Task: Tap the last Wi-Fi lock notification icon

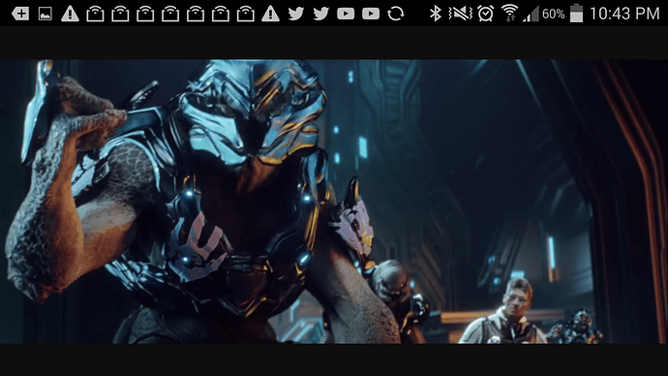Action: [x=245, y=14]
